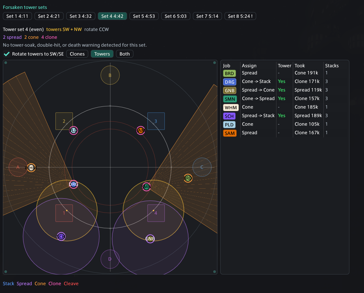Open Set 3 4:32 tower set

pos(80,16)
